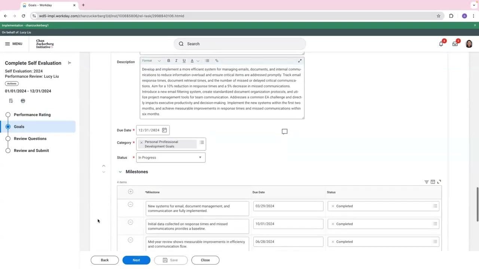
Task: Apply bold formatting in Description
Action: [x=168, y=61]
